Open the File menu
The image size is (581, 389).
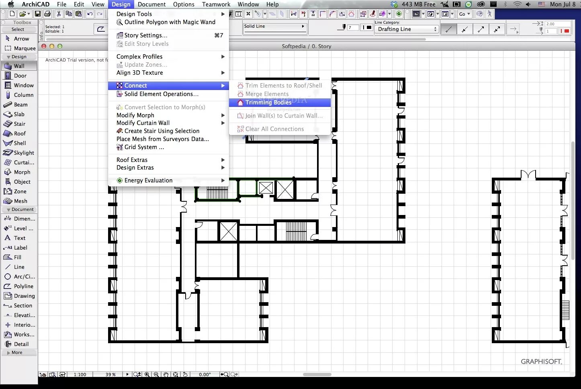[61, 4]
